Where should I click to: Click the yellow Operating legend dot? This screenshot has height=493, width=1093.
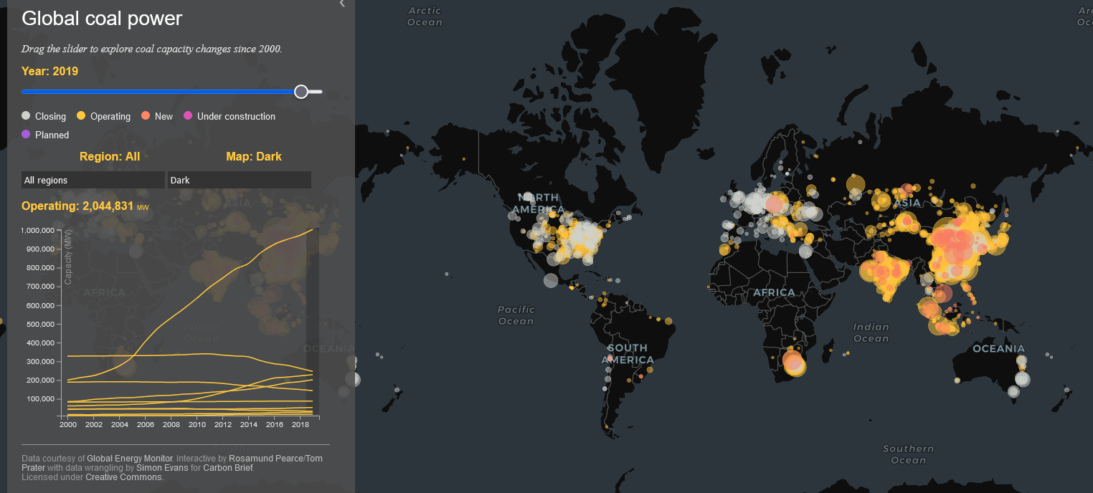pyautogui.click(x=81, y=116)
